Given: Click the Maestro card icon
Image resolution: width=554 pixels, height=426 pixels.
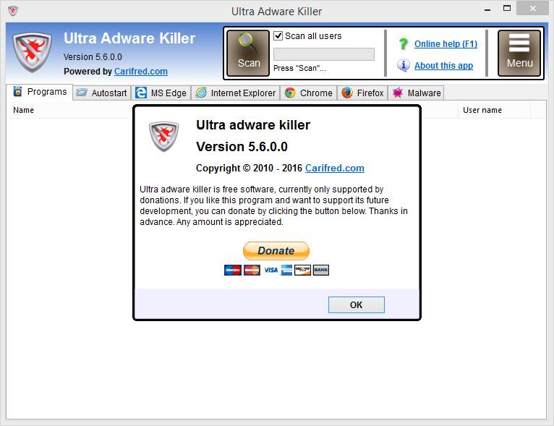Looking at the screenshot, I should coord(233,270).
